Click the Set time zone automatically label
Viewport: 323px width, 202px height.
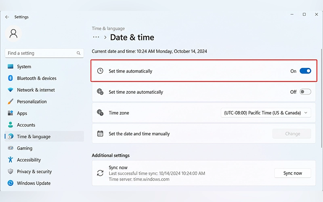tap(136, 92)
